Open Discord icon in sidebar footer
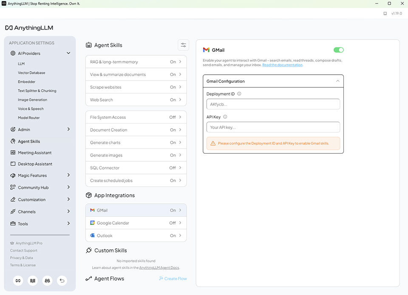 [47, 281]
